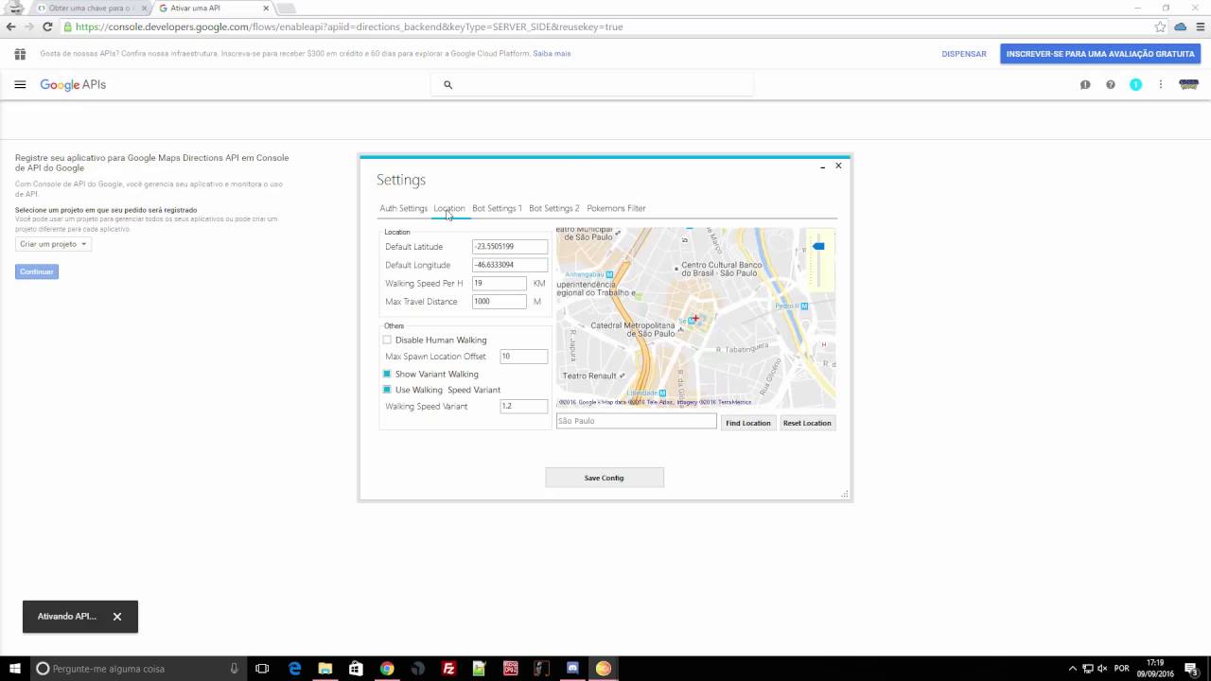Open the notifications bell badge
Screen dimensions: 1211x681
tap(1135, 85)
